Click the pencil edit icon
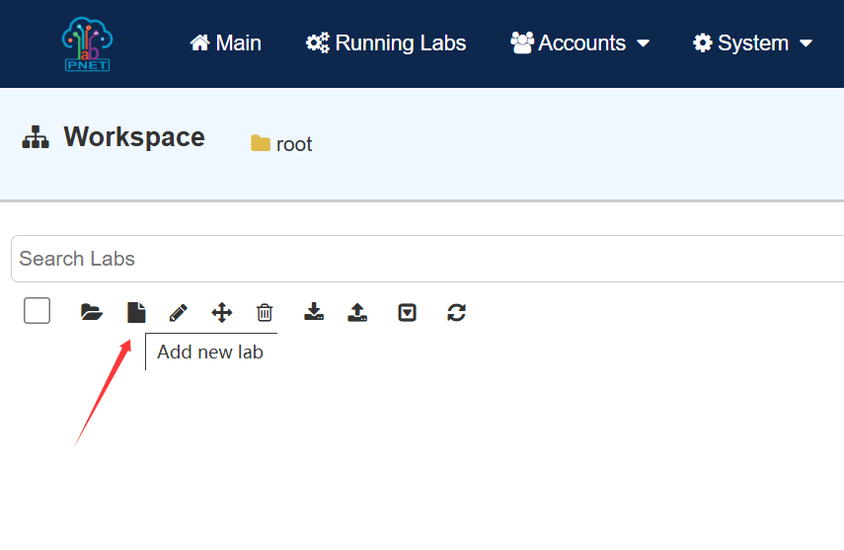This screenshot has height=550, width=844. click(178, 313)
